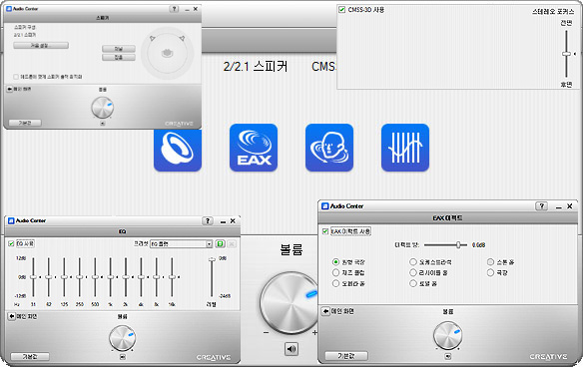The height and width of the screenshot is (367, 583).
Task: Click the 4k EQ band slider
Action: pyautogui.click(x=142, y=277)
